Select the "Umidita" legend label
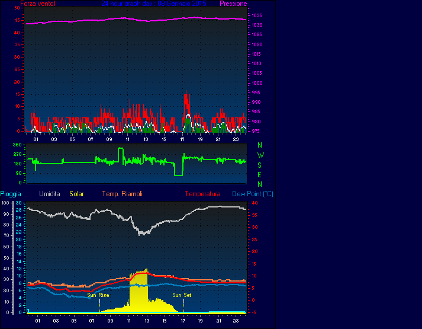Viewport: 422px width, 329px height. click(50, 194)
